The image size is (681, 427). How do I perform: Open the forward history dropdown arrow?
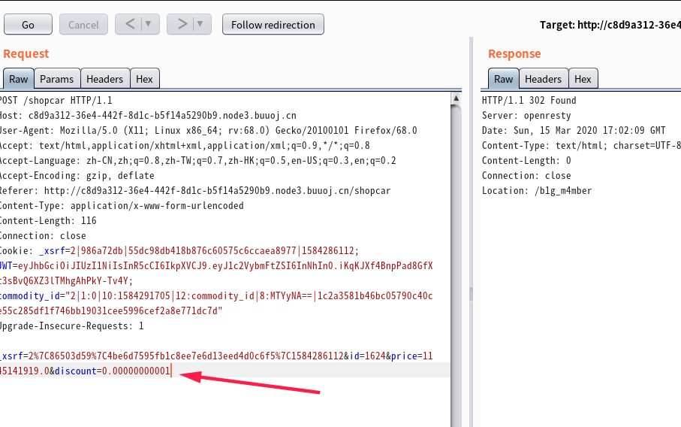200,24
